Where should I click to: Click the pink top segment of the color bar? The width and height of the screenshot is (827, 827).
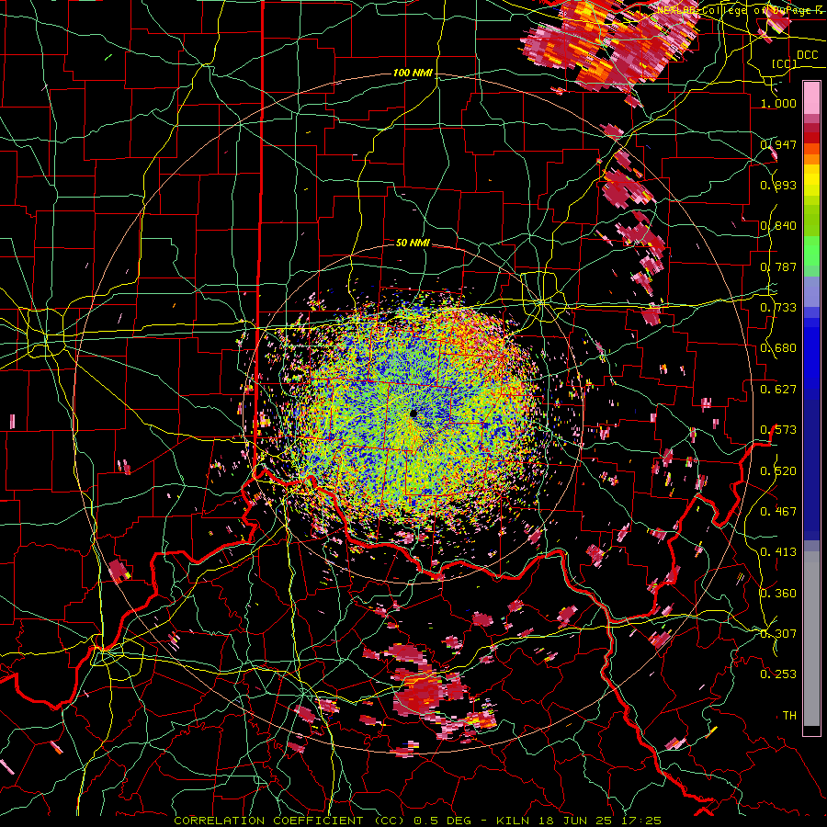click(811, 97)
